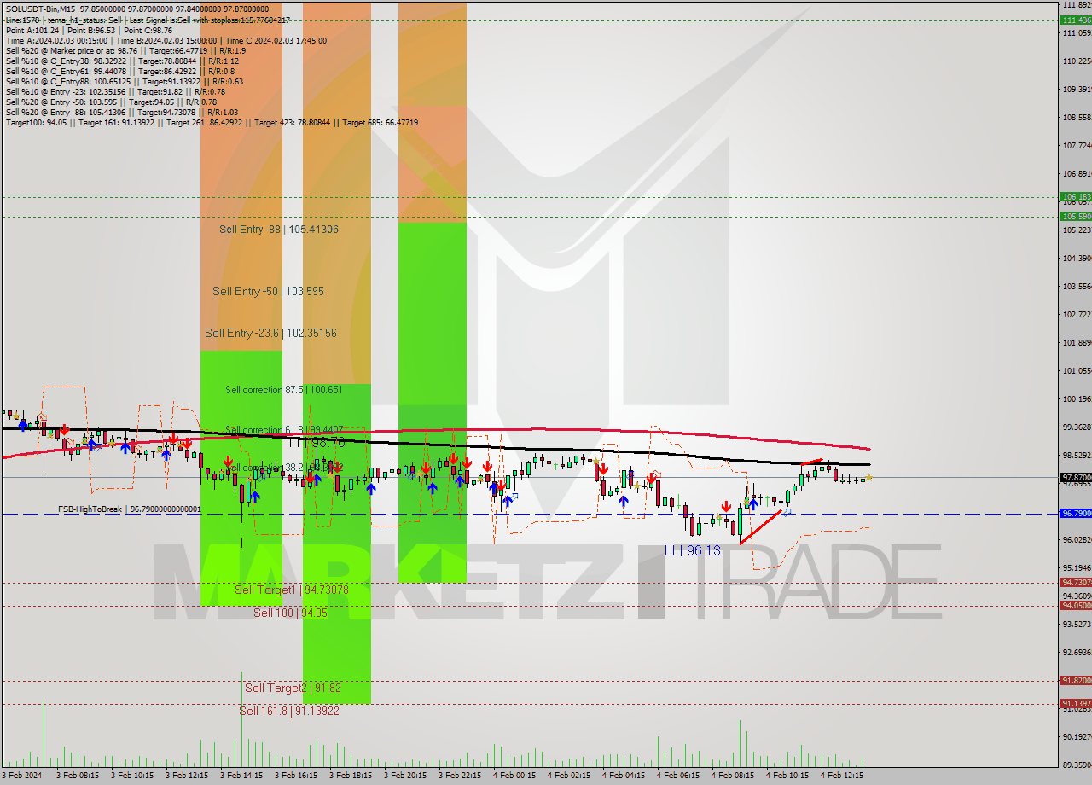
Task: Click the 'Sell %10 @ Entry -23' line
Action: tap(115, 91)
